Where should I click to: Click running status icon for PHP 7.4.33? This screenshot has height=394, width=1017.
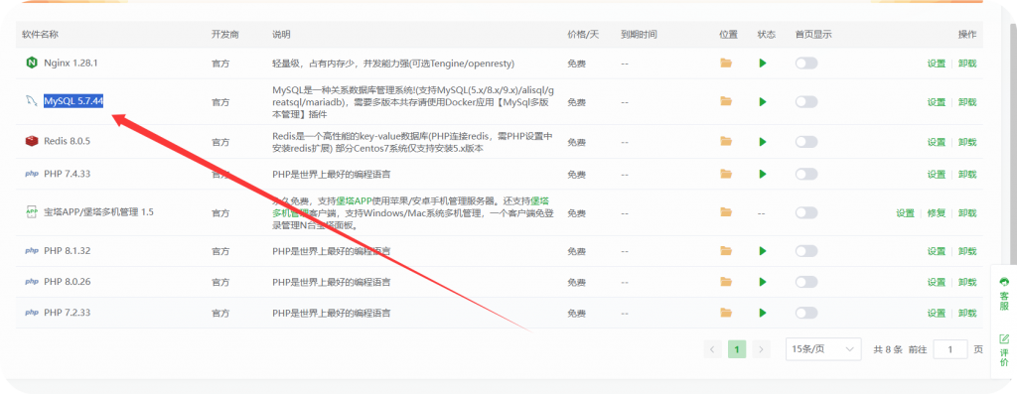tap(763, 174)
